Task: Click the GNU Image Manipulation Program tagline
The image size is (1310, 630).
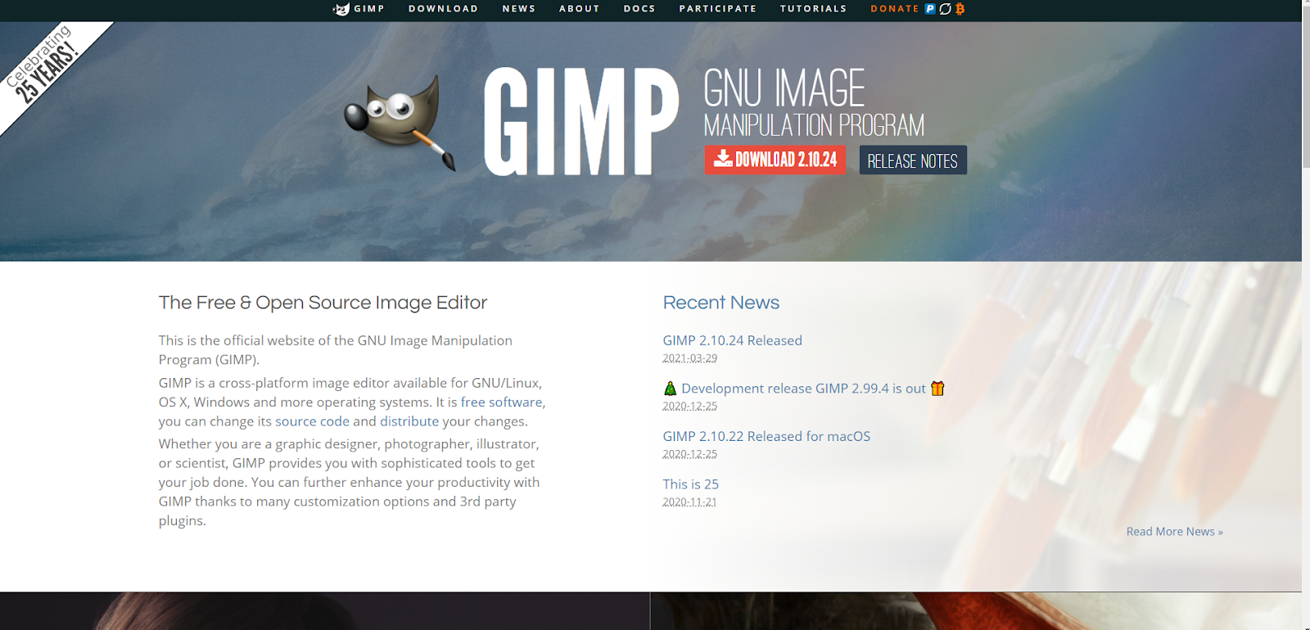Action: [813, 103]
